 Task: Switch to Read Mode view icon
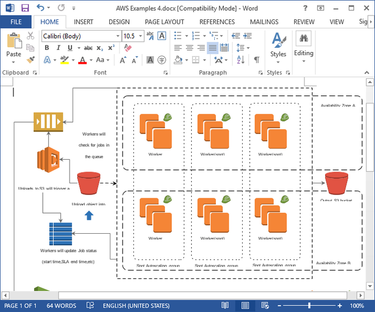click(x=225, y=306)
